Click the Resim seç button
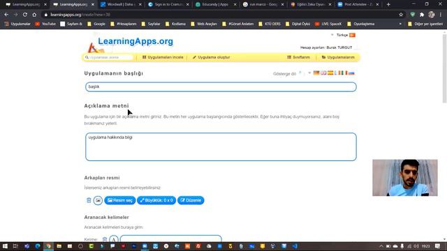447x251 pixels. 120,200
